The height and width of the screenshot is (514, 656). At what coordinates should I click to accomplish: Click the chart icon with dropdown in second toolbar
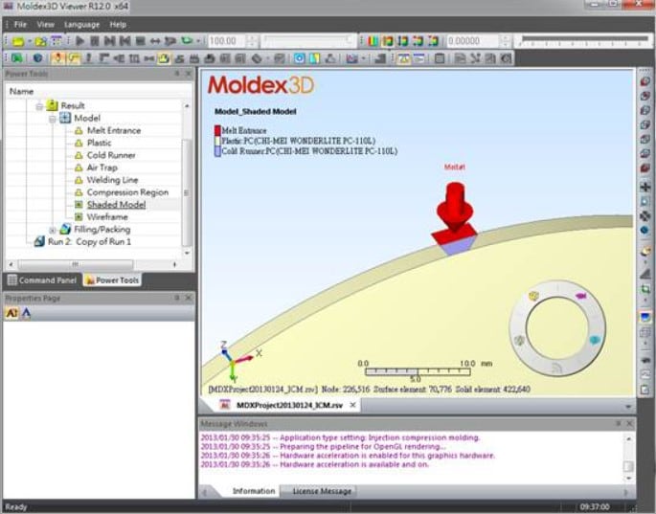click(x=352, y=58)
